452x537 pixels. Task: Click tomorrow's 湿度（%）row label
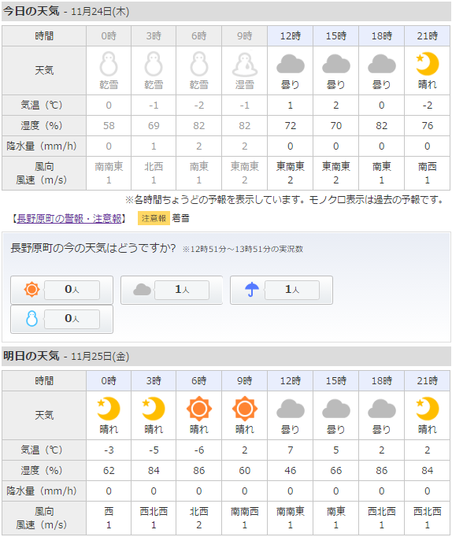click(x=44, y=471)
